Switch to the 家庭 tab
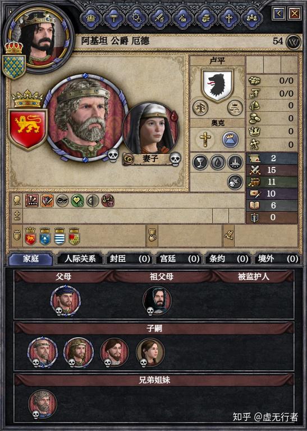 click(31, 259)
